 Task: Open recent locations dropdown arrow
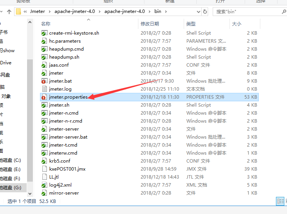click(2, 12)
